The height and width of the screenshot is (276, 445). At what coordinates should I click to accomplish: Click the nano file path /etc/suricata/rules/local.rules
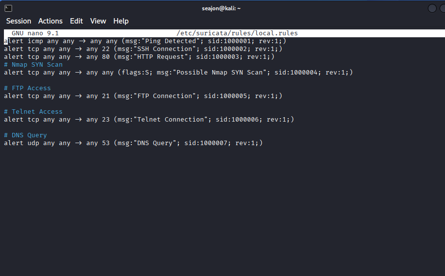pos(237,33)
